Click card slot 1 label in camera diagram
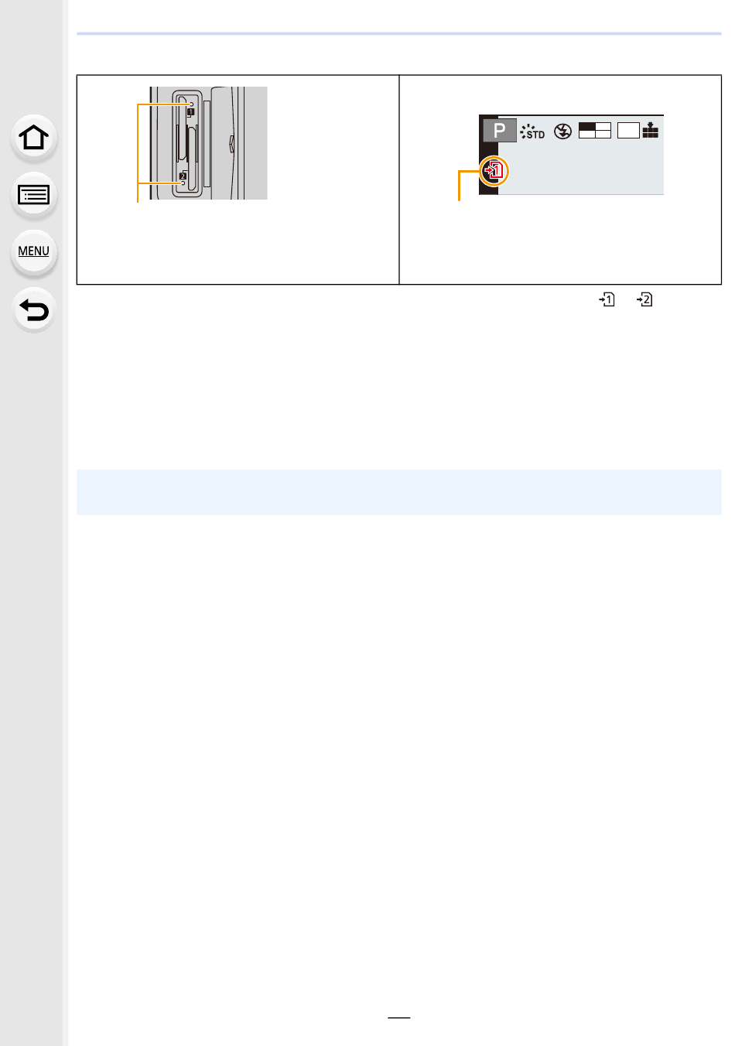735x1046 pixels. tap(190, 112)
